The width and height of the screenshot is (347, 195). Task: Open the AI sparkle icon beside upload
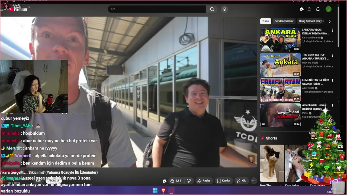tap(302, 9)
